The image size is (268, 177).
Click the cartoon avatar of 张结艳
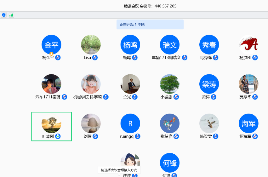[x=169, y=123]
